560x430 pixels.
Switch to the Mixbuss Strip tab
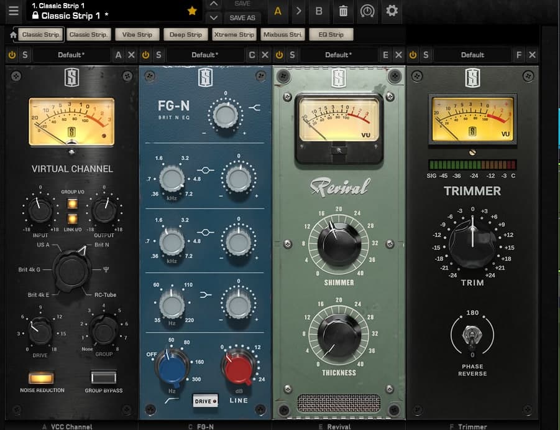pos(283,35)
